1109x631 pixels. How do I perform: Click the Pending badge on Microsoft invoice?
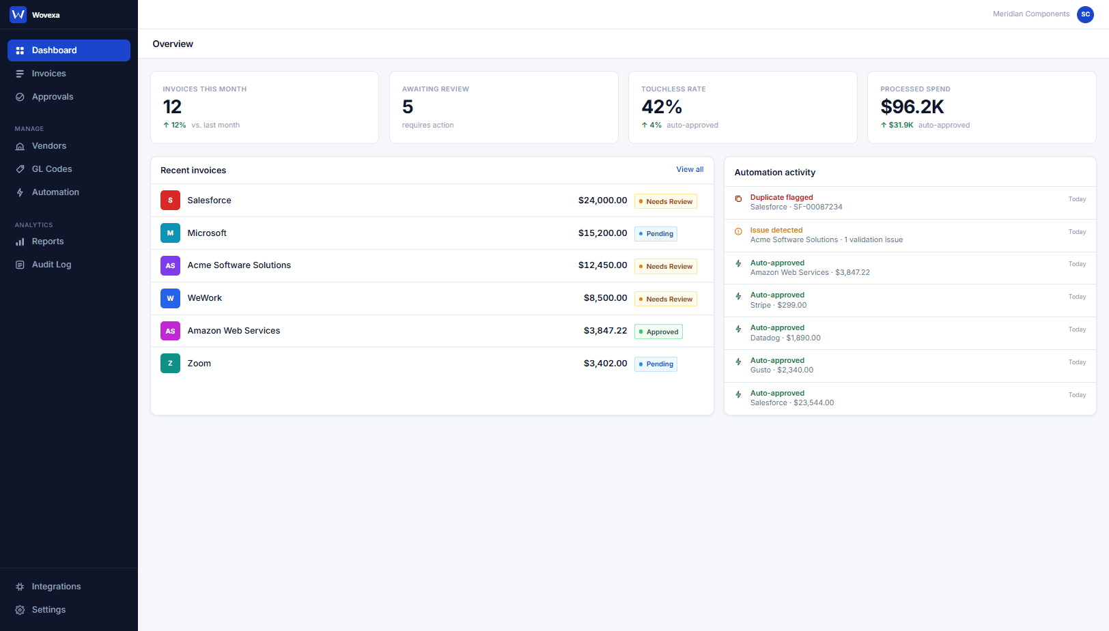655,233
